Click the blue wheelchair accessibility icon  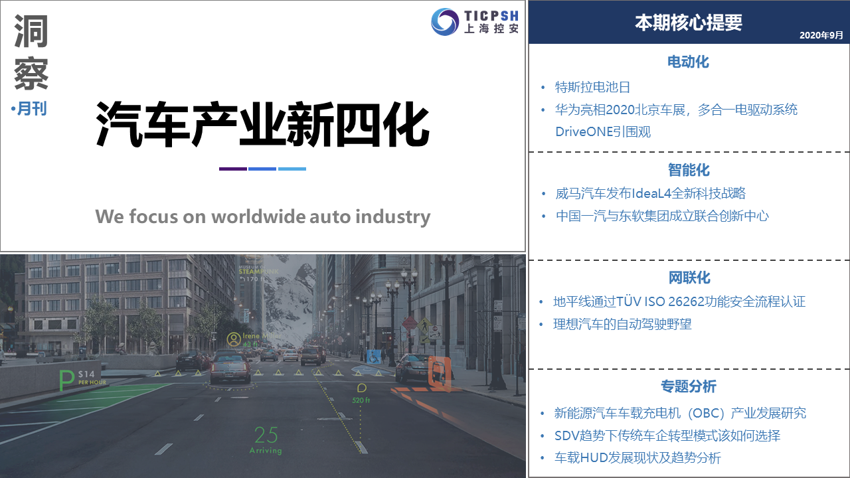click(x=375, y=357)
